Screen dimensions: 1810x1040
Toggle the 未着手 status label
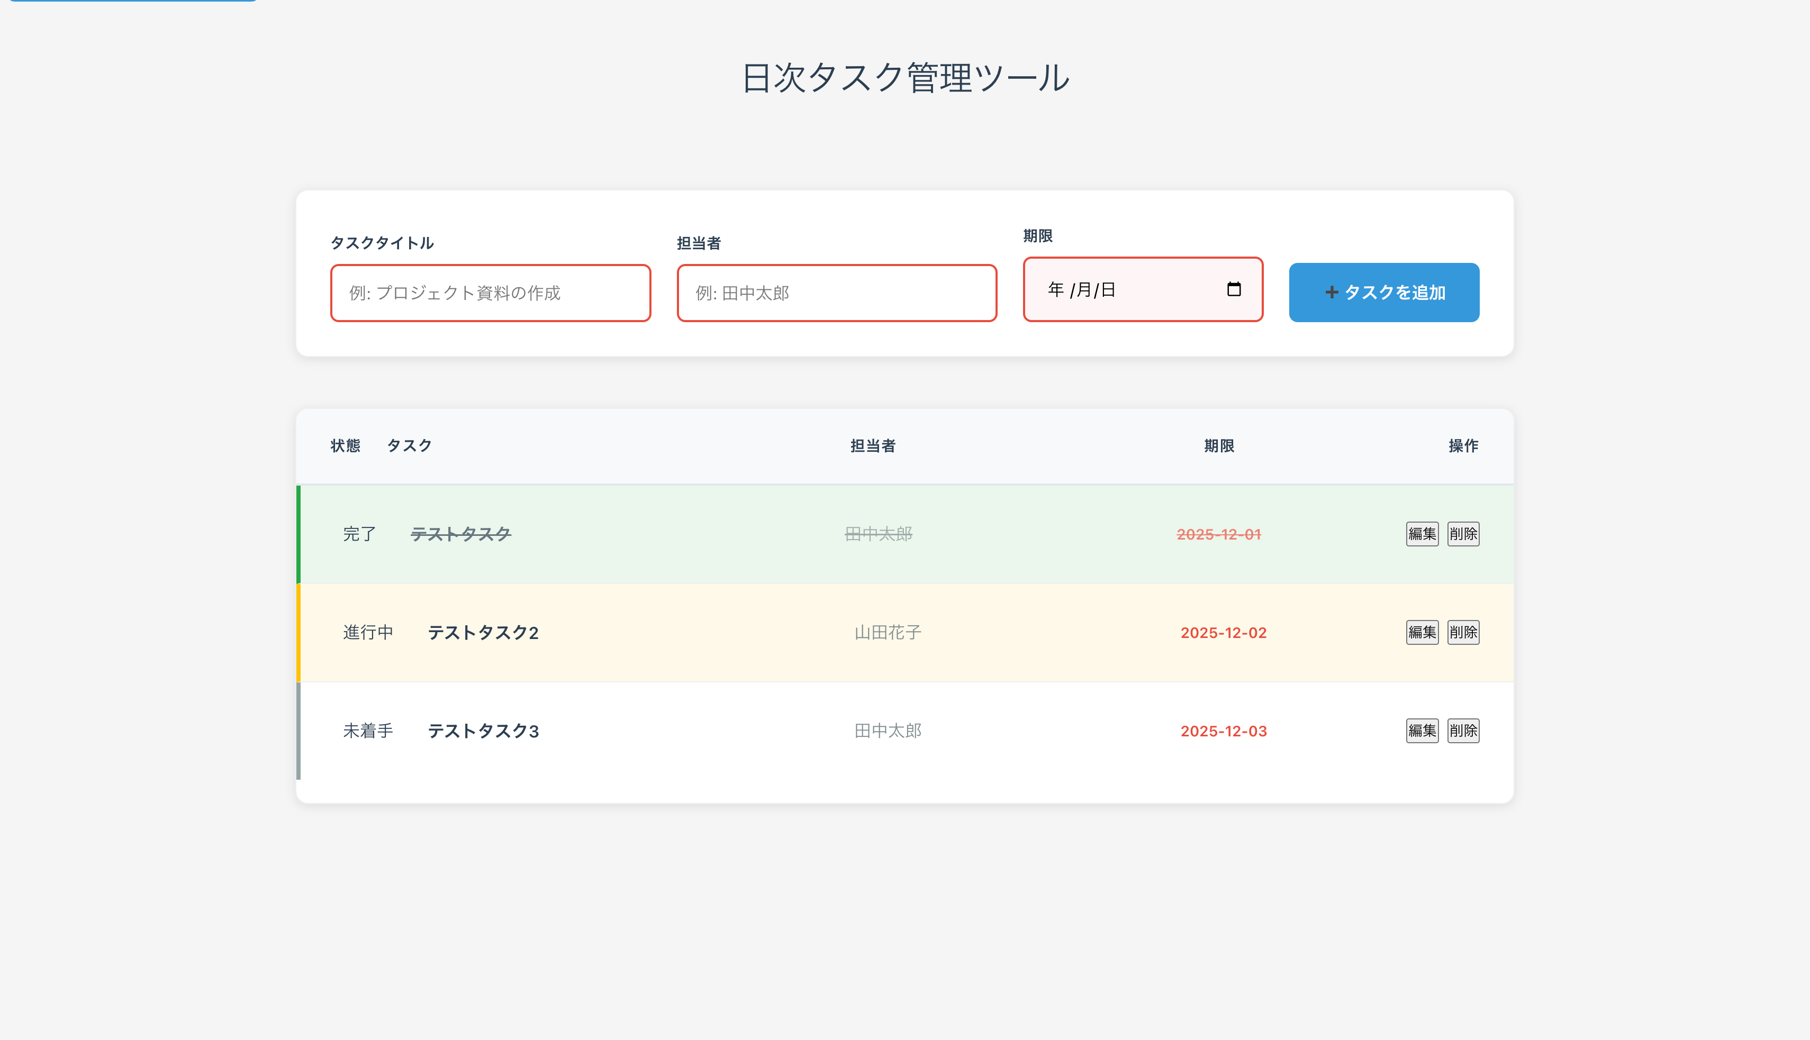click(368, 731)
